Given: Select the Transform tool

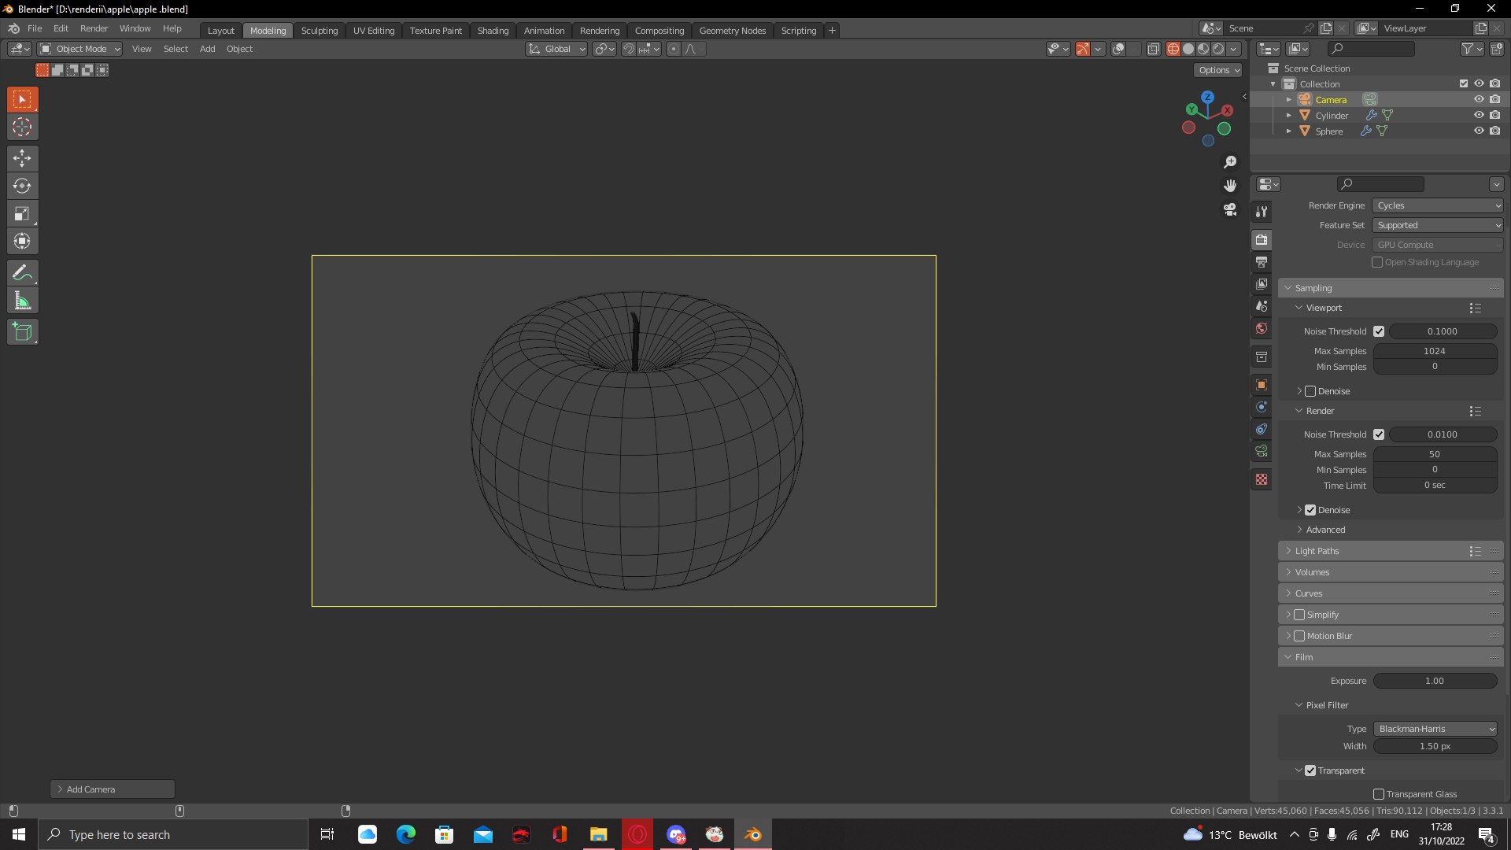Looking at the screenshot, I should [x=22, y=241].
